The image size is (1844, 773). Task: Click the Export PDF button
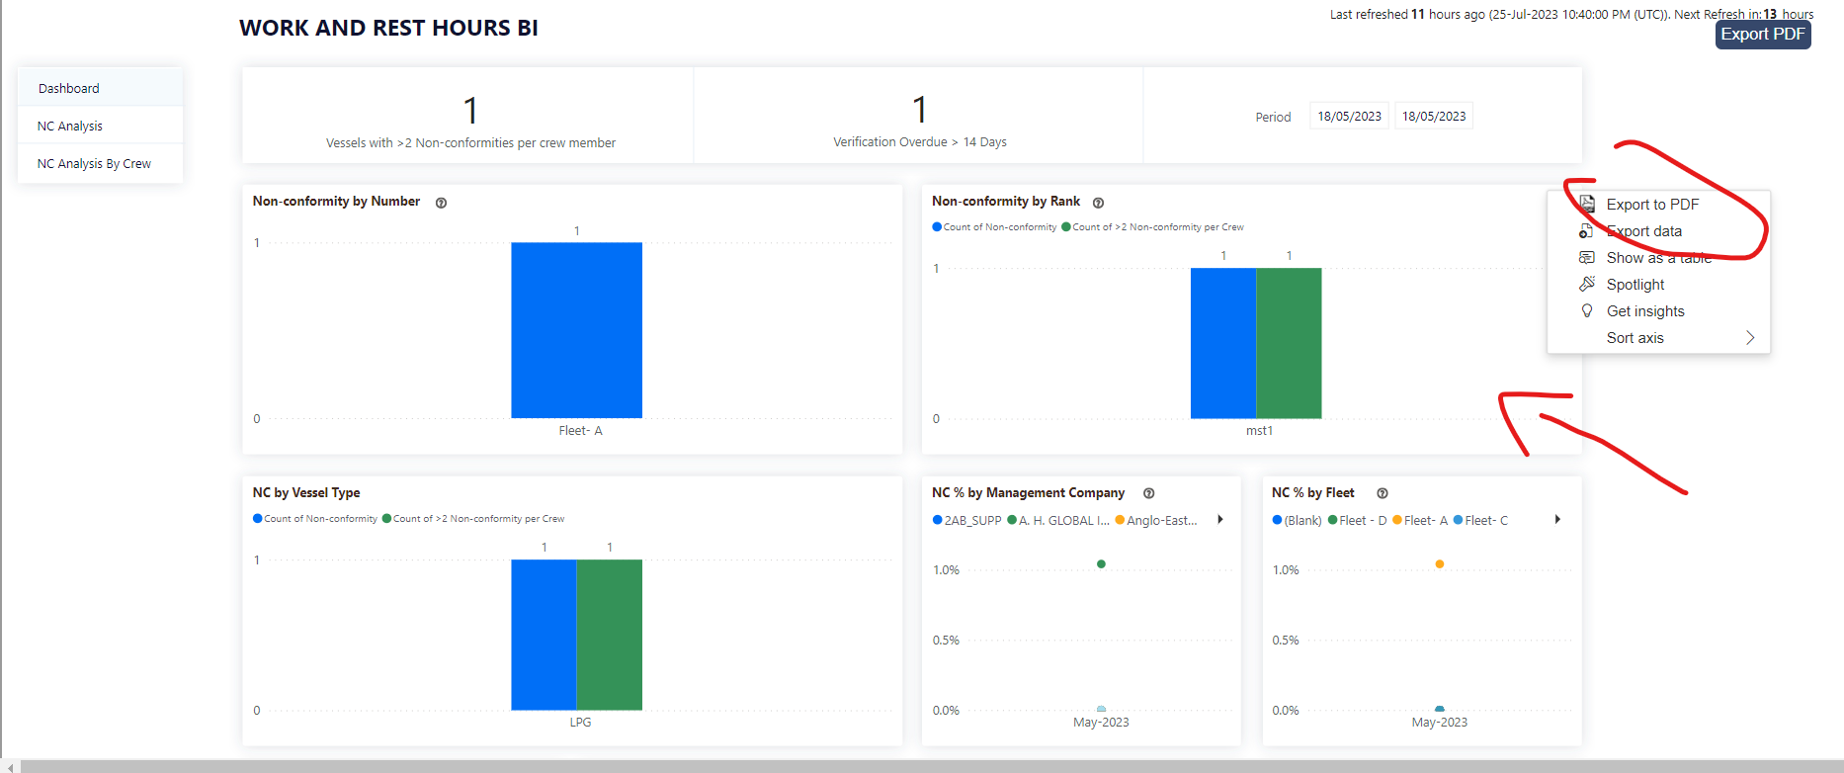click(x=1763, y=34)
